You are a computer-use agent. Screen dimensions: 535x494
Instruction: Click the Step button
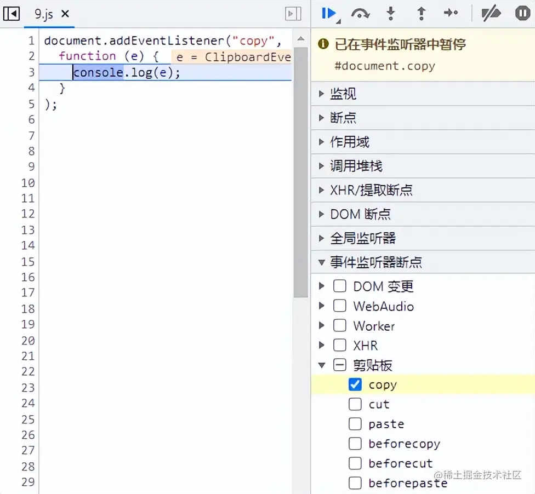point(451,13)
